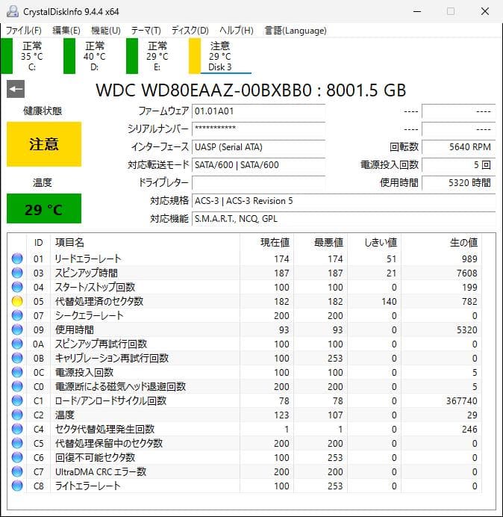The image size is (503, 517).
Task: Open the ディスク(D) menu
Action: 190,31
